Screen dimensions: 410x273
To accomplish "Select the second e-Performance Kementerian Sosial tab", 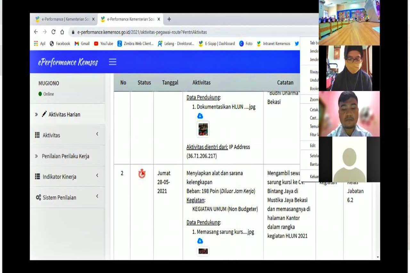I will point(130,19).
